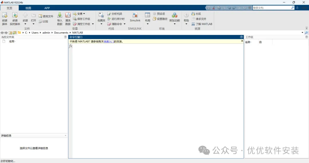
Task: Expand the 帮助 (Help) dropdown arrow
Action: click(x=186, y=24)
